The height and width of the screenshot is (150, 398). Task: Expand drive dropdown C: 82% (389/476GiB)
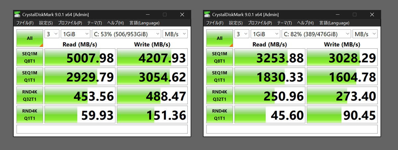(x=316, y=34)
